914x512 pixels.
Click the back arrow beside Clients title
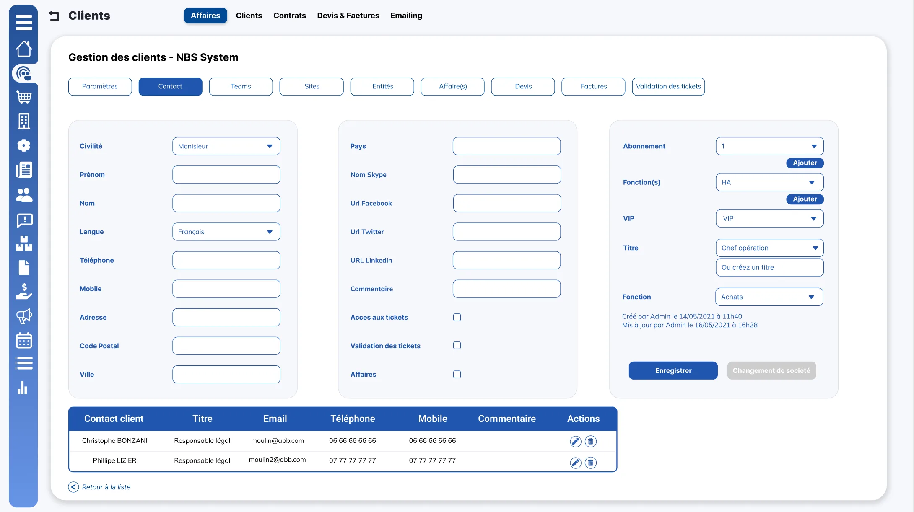pos(54,16)
